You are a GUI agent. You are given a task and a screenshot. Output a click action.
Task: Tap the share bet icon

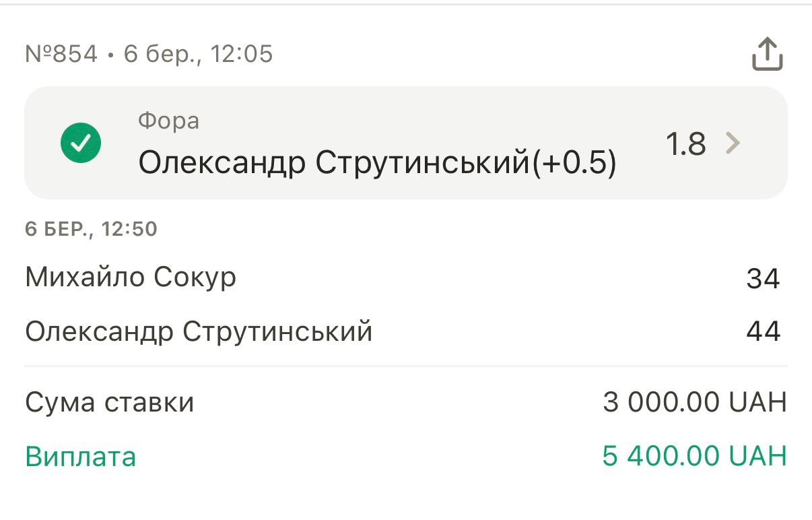click(x=767, y=54)
